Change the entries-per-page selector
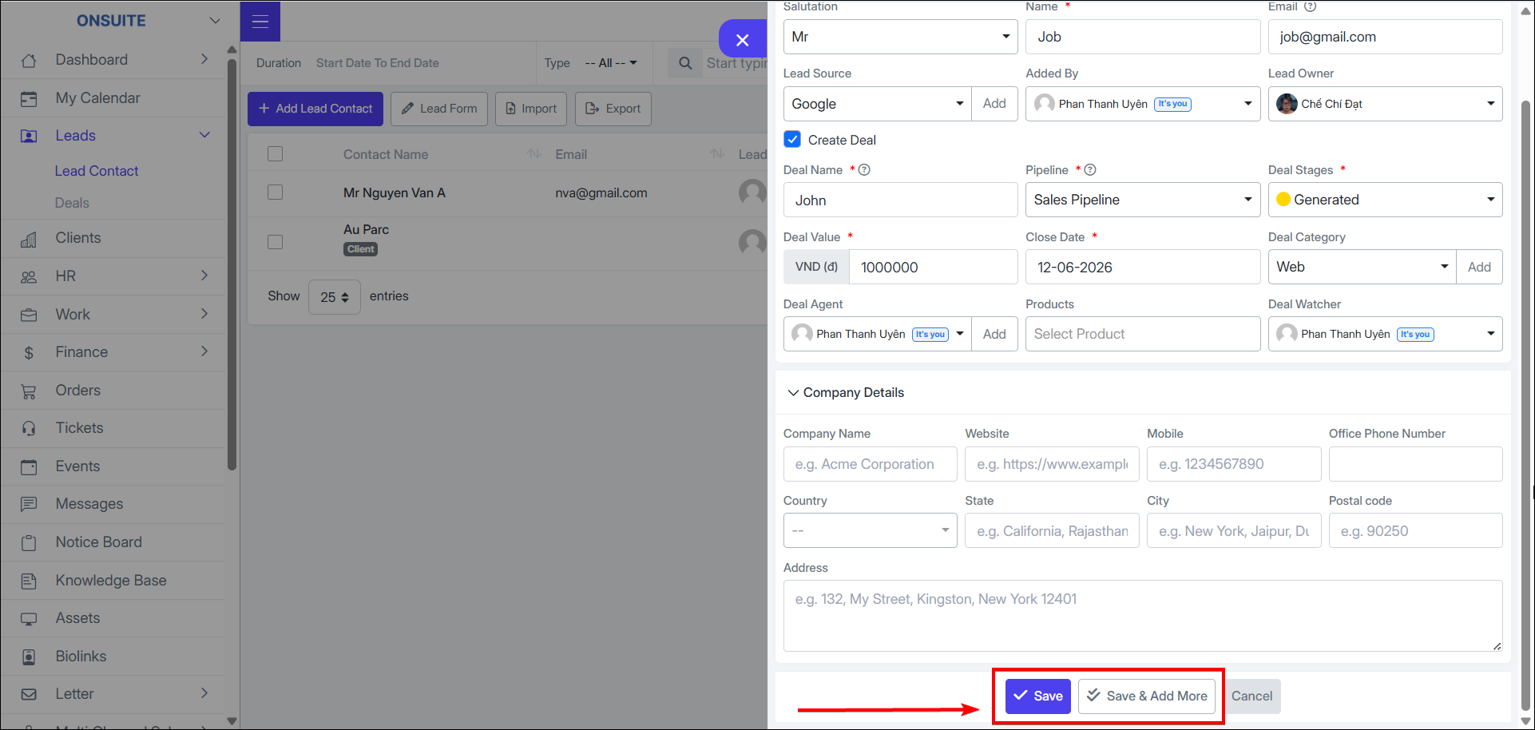The image size is (1535, 730). 335,297
